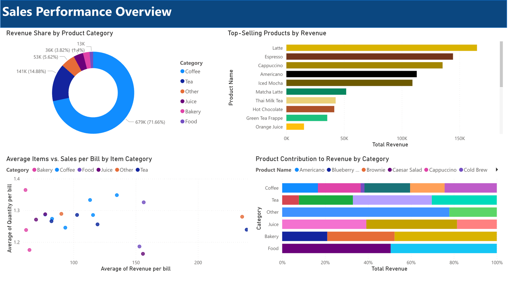Select the Orange Juice revenue bar
Screen dimensions: 511x281
[x=295, y=127]
